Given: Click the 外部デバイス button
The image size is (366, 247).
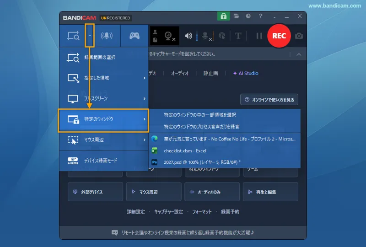Looking at the screenshot, I should 95,192.
